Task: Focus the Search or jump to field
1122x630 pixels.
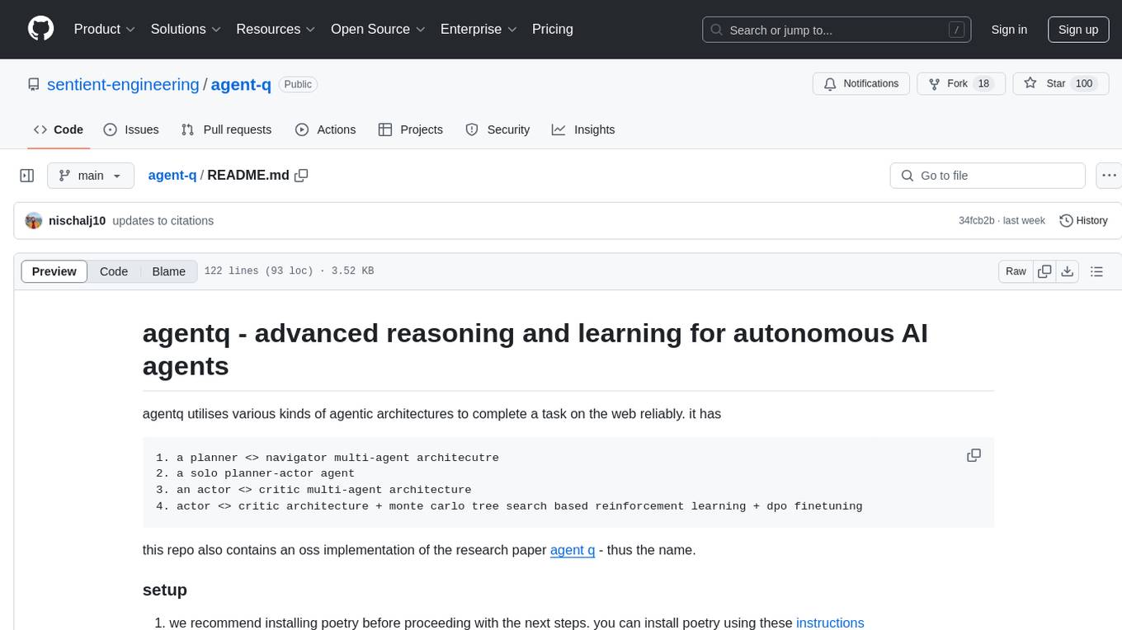Action: 837,30
